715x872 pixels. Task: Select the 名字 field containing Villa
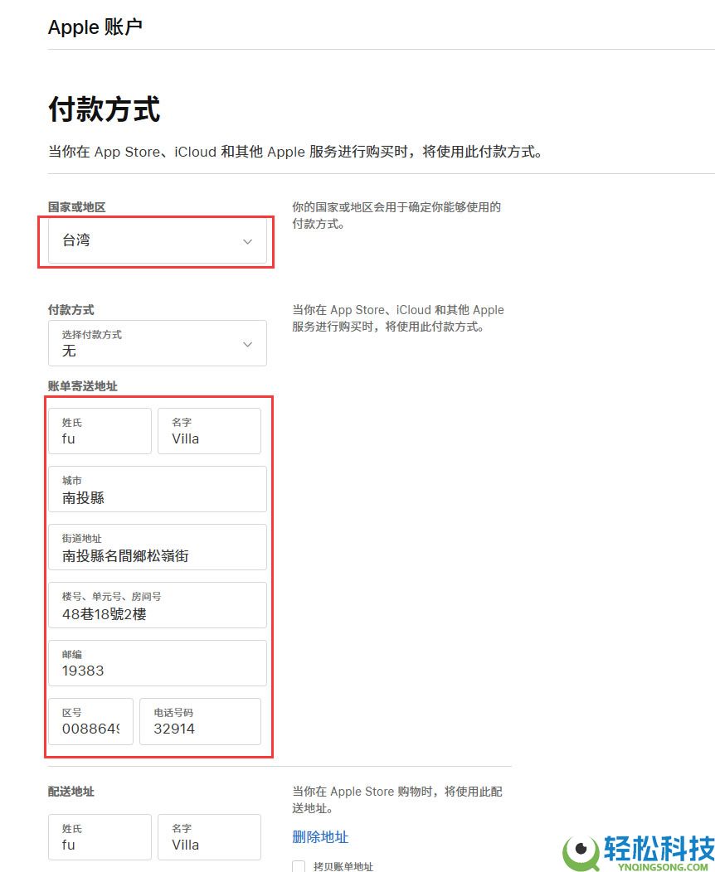tap(209, 431)
